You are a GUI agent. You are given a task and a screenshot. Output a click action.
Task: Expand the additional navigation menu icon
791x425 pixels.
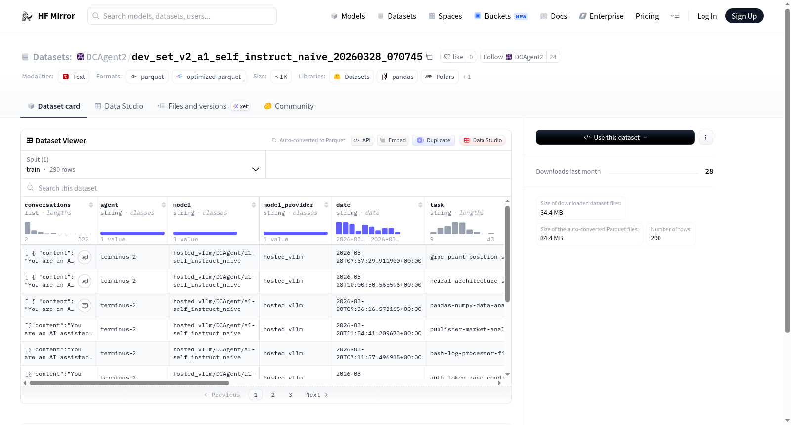point(675,16)
